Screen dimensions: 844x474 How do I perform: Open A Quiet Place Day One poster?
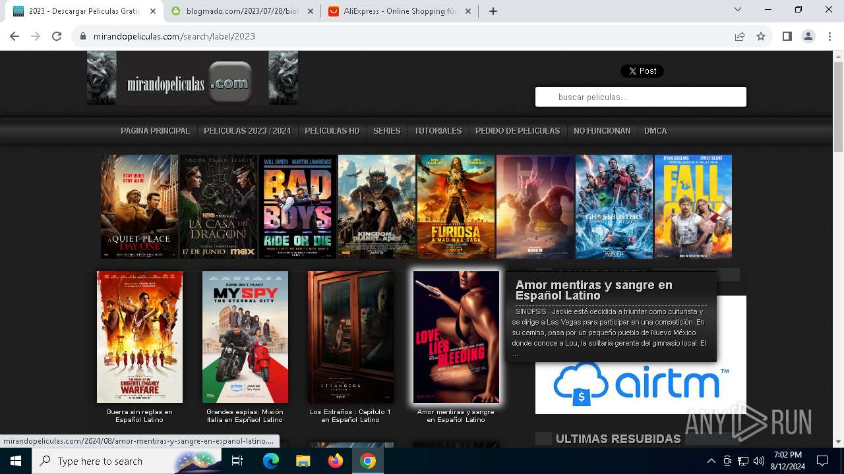pyautogui.click(x=139, y=207)
